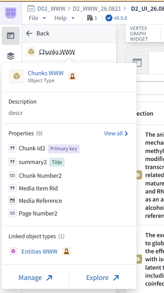Click the Page Number2 property name
164x293 pixels.
(x=38, y=213)
